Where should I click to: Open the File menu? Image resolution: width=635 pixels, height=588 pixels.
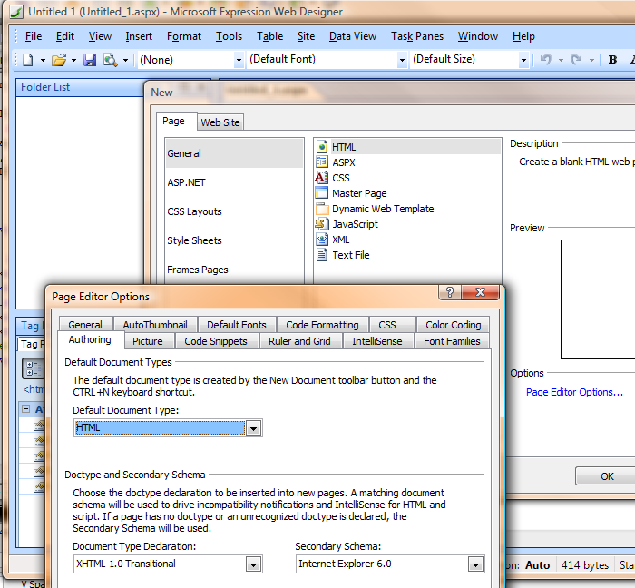(34, 36)
